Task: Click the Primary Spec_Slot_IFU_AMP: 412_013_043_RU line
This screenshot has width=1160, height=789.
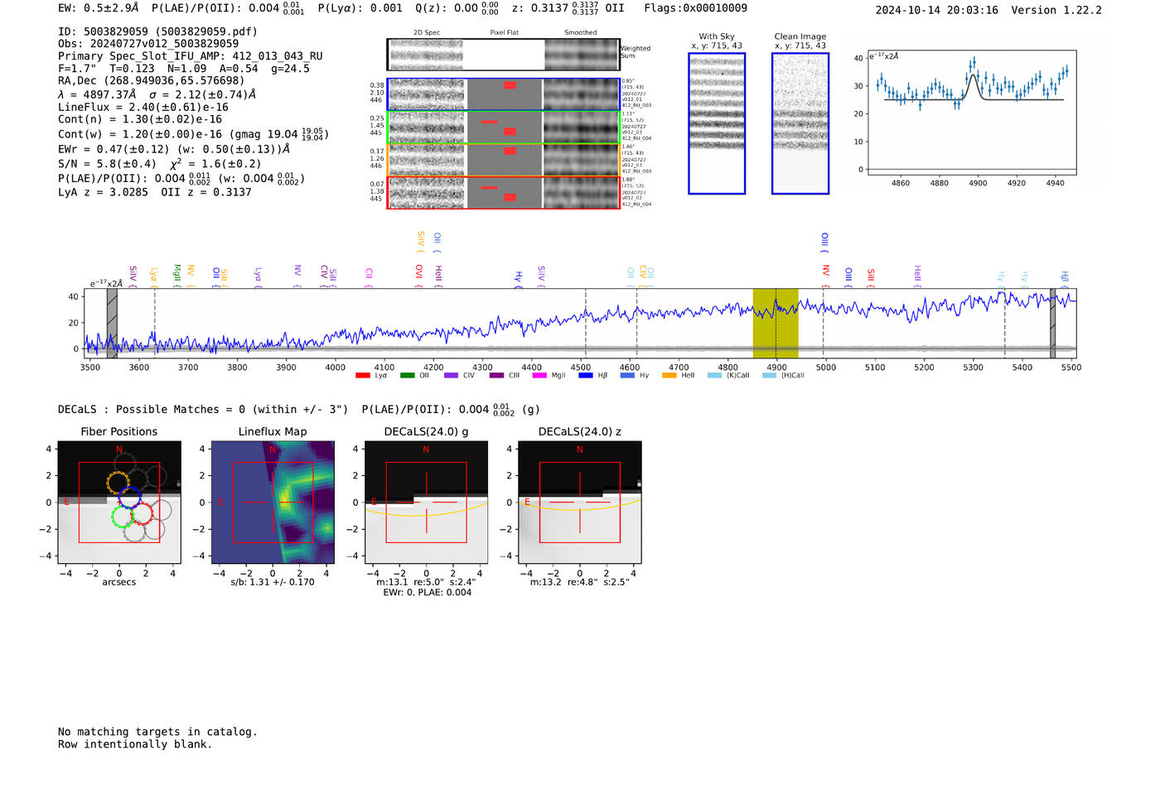Action: (x=191, y=56)
